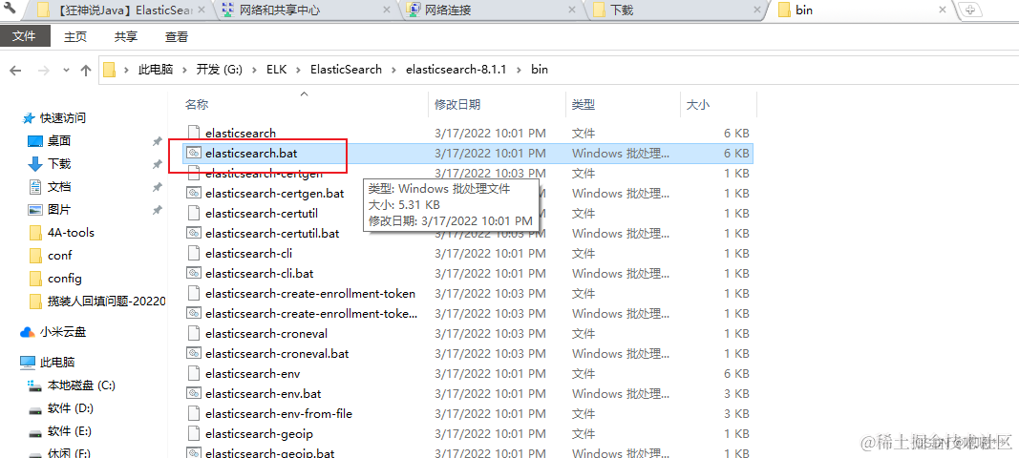This screenshot has width=1019, height=458.
Task: Open the 文件 menu
Action: coord(23,37)
